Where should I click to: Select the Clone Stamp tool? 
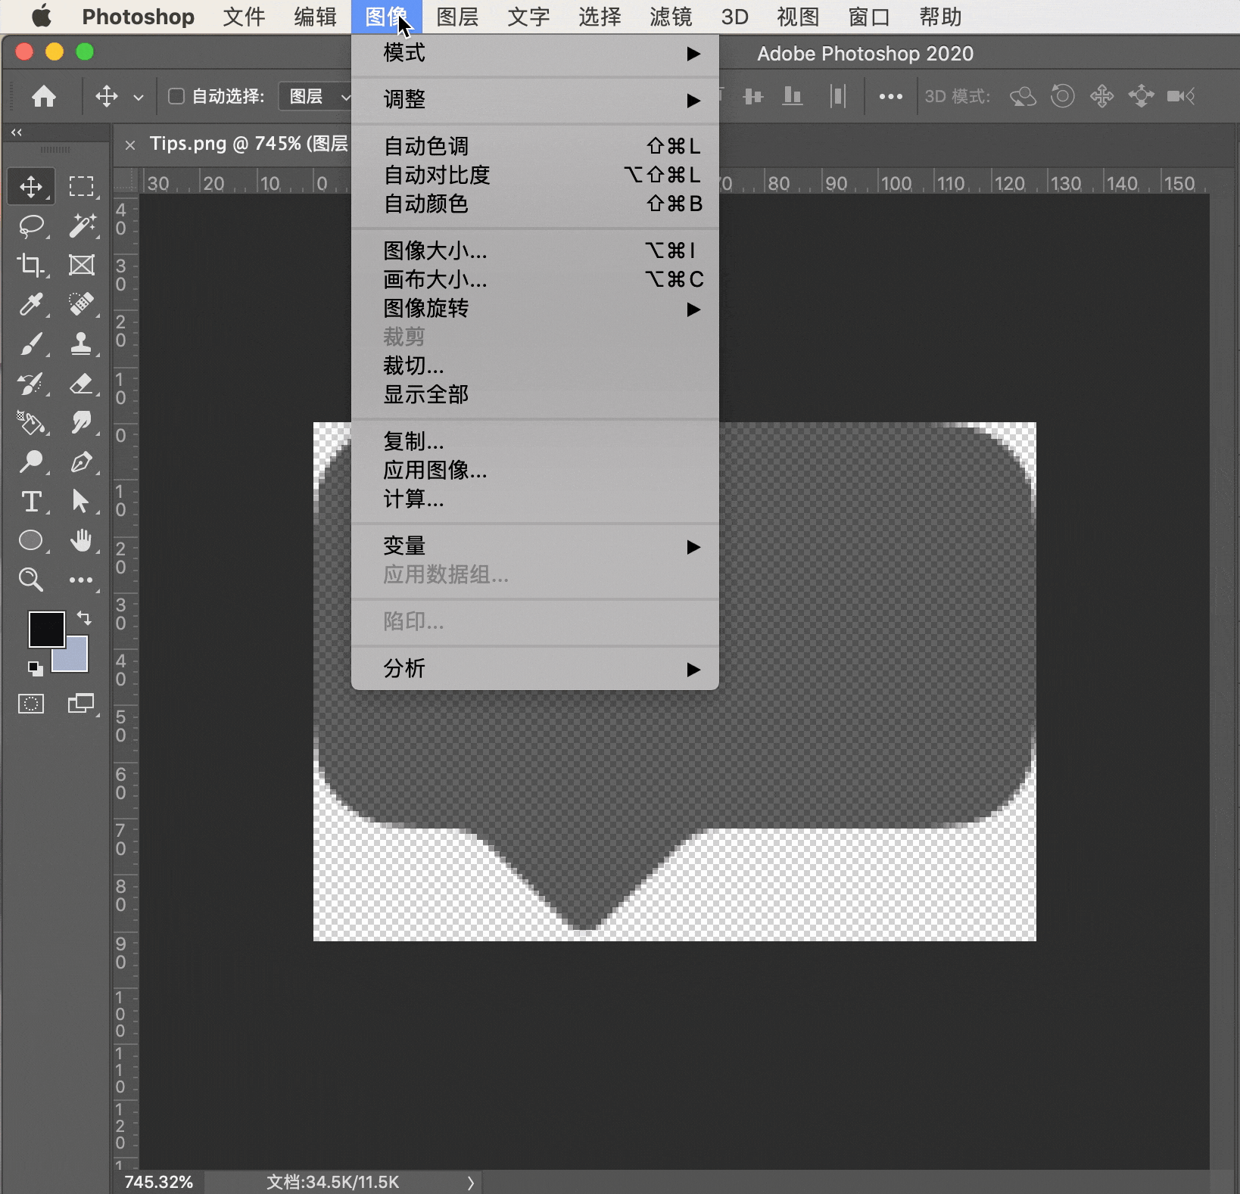click(81, 344)
